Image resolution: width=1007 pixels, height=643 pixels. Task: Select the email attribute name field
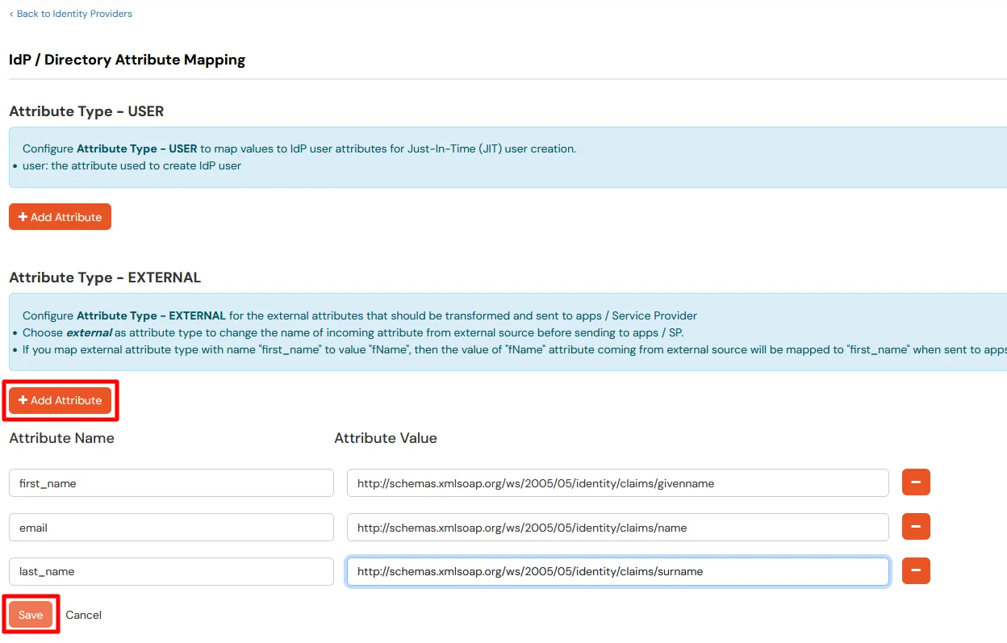click(171, 527)
